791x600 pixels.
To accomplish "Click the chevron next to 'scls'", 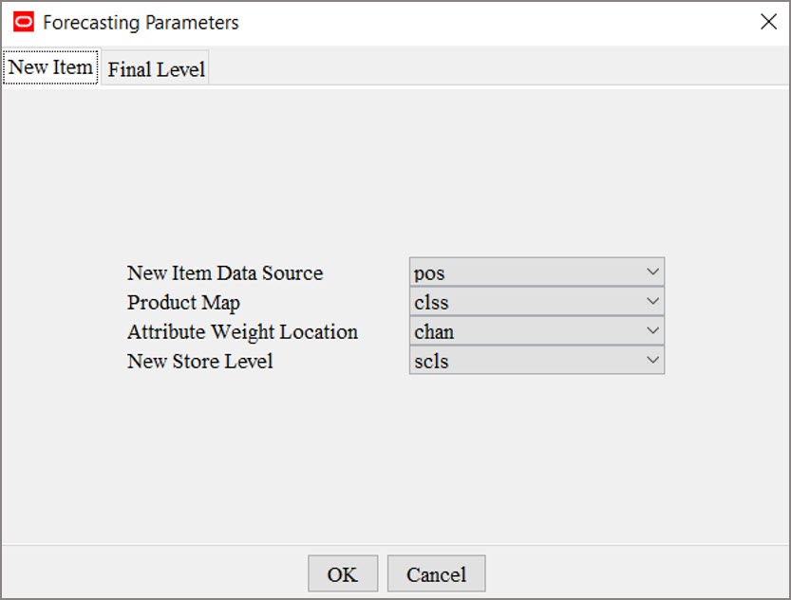I will pos(652,361).
